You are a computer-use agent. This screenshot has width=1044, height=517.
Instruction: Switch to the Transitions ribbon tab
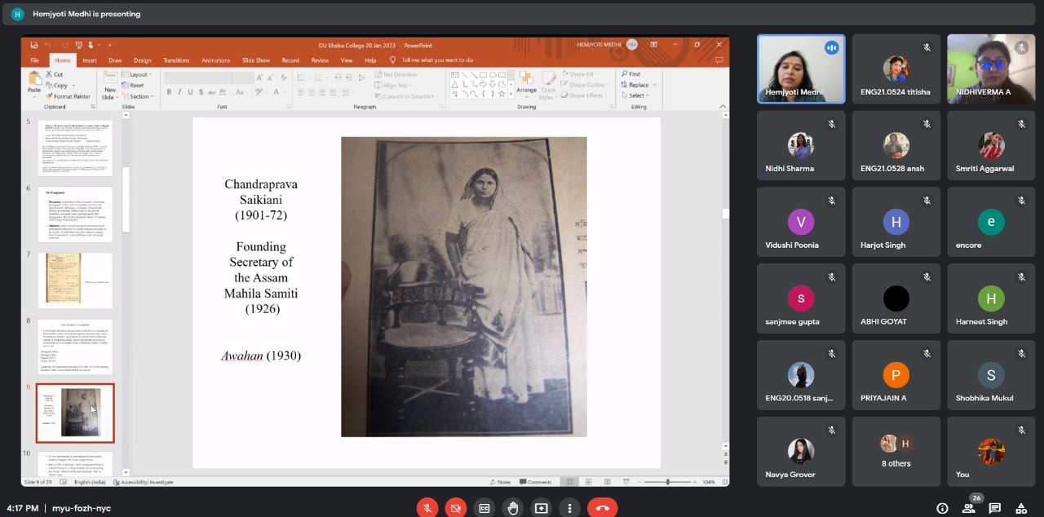click(176, 60)
